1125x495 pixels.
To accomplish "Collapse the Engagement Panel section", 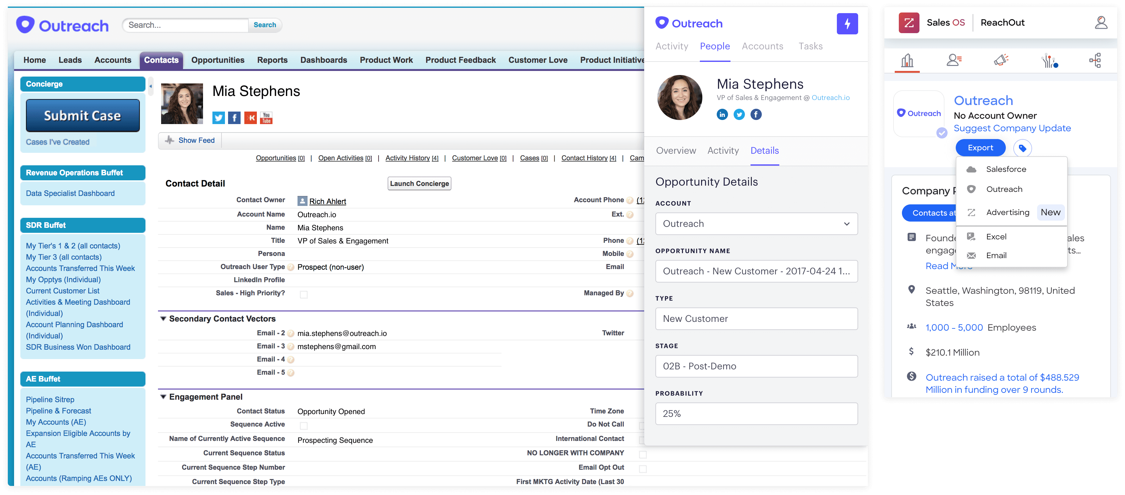I will point(163,397).
